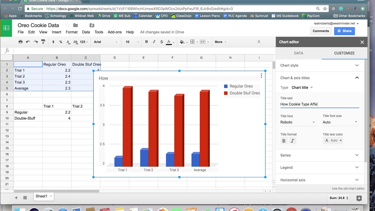The width and height of the screenshot is (375, 211).
Task: Collapse the toolbar with double chevron
Action: (259, 42)
